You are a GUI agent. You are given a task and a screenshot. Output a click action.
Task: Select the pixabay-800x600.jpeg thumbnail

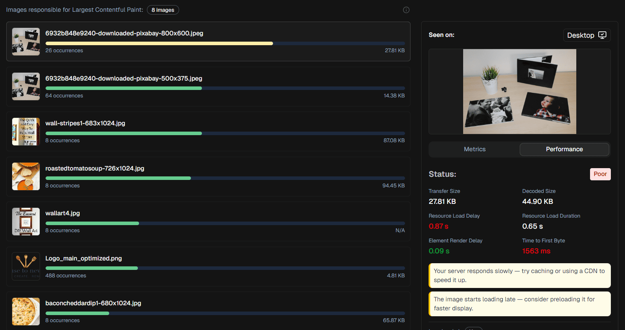(x=26, y=42)
